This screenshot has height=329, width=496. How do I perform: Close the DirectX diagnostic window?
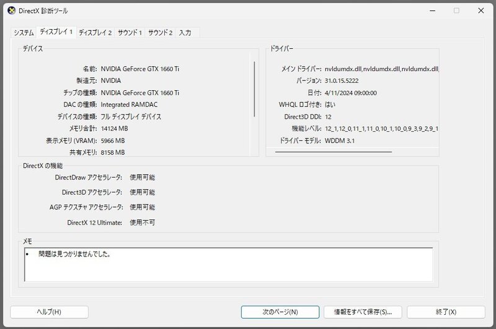(x=481, y=11)
